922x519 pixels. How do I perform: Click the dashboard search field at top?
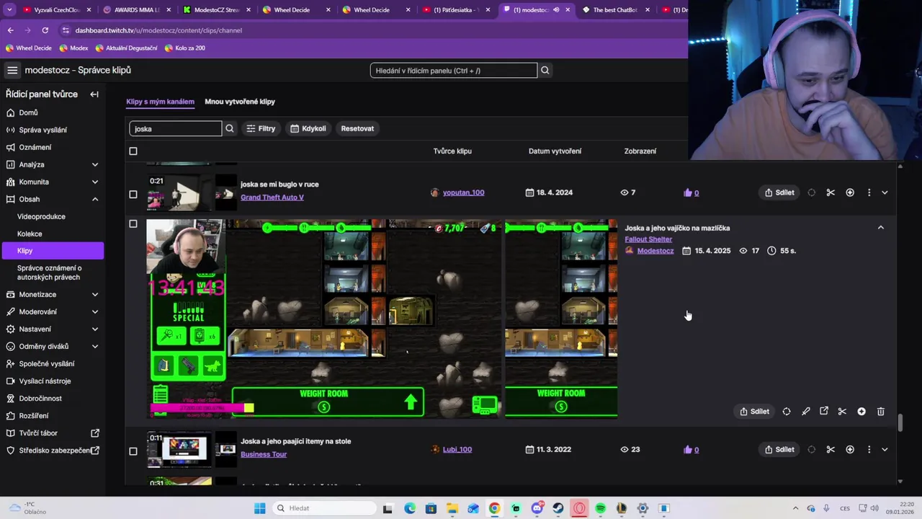point(454,71)
